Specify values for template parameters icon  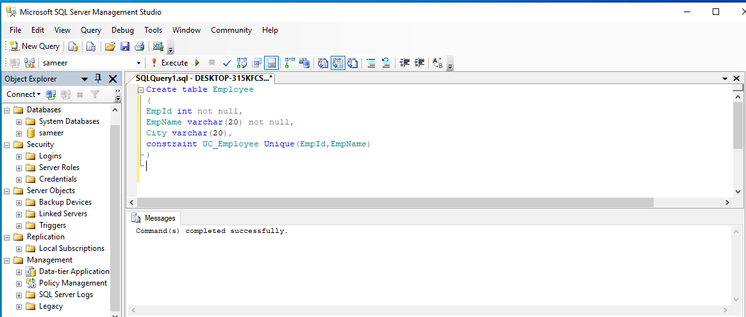pyautogui.click(x=438, y=63)
